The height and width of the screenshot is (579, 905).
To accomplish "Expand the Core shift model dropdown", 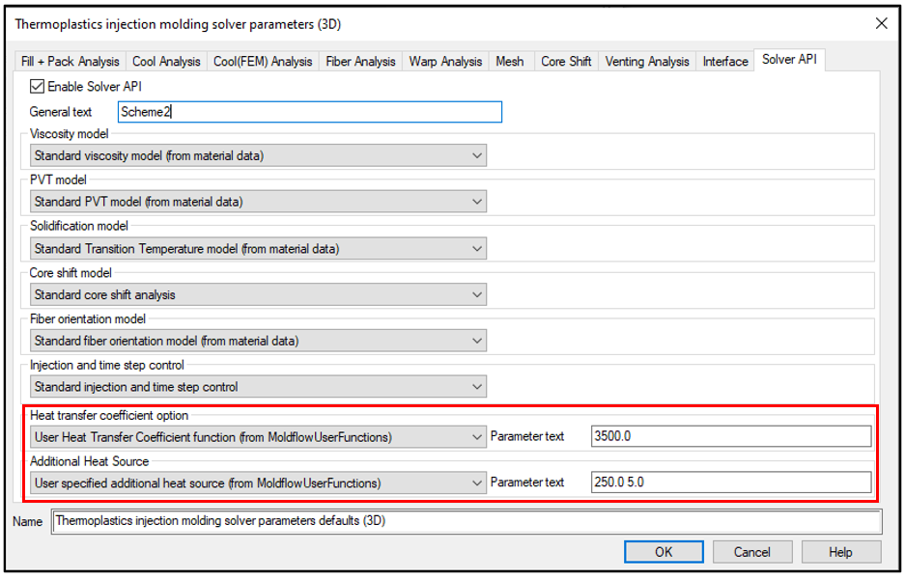I will pos(476,294).
